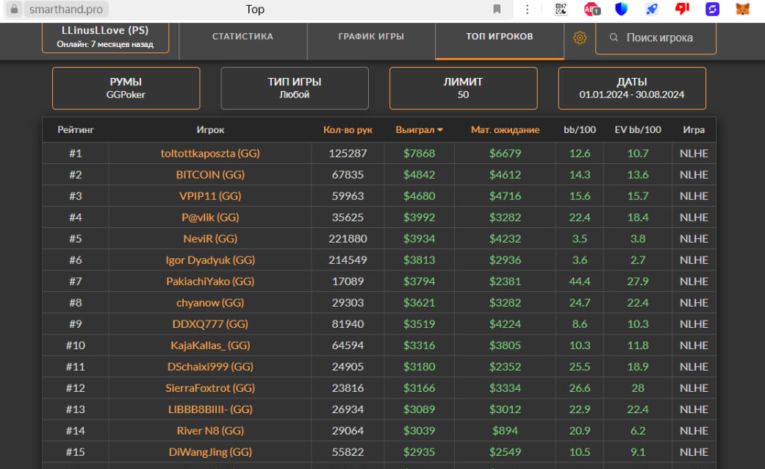Screen dimensions: 765x469
Task: Open the РУМЫ GGPoker filter
Action: pos(126,88)
